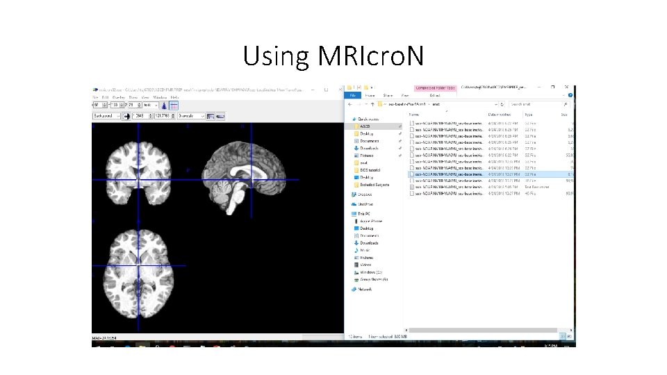This screenshot has width=667, height=375.
Task: Click the 'ses-baselineYear1Arm1' breadcrumb in address bar
Action: click(x=406, y=104)
